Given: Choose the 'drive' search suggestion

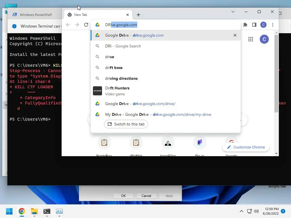Looking at the screenshot, I should tap(166, 57).
